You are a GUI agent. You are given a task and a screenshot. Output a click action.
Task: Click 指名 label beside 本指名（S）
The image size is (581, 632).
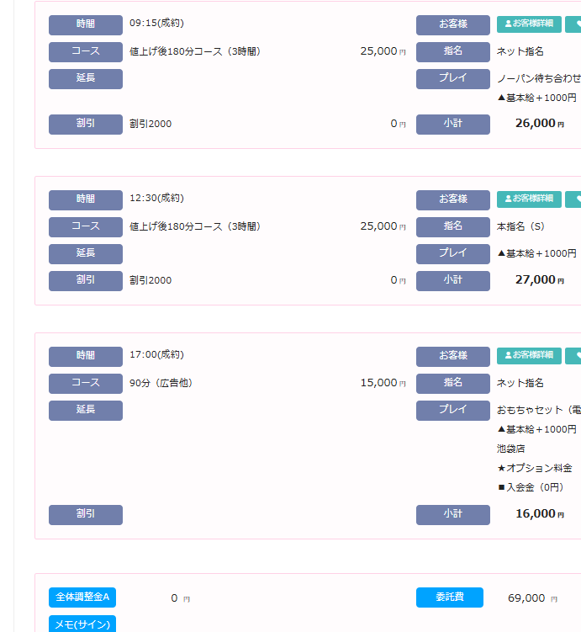(x=452, y=226)
